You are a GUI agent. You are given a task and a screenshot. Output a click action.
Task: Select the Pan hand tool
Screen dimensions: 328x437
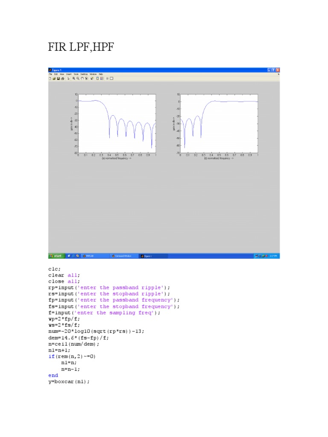[x=82, y=79]
